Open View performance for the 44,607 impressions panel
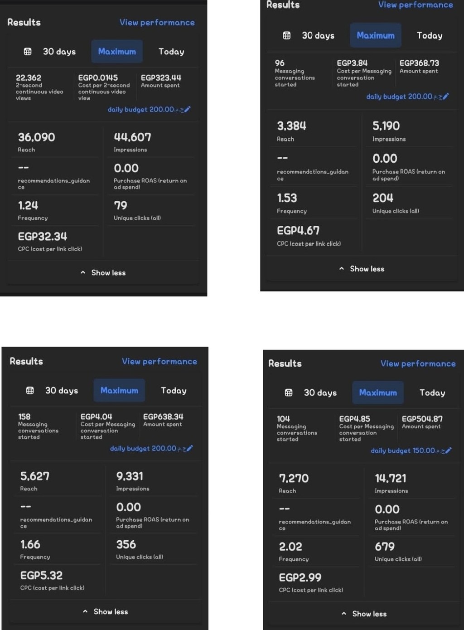 tap(157, 23)
